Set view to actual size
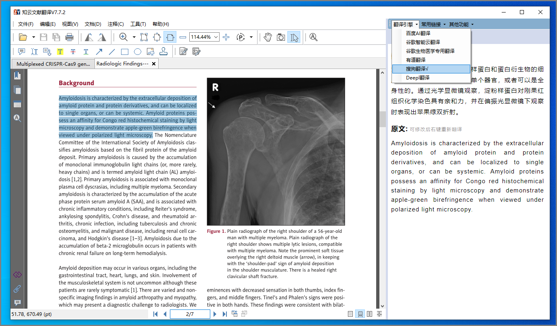557x326 pixels. point(144,37)
